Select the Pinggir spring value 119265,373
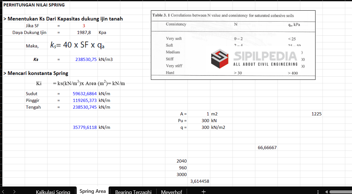This screenshot has height=194, width=352. point(85,101)
